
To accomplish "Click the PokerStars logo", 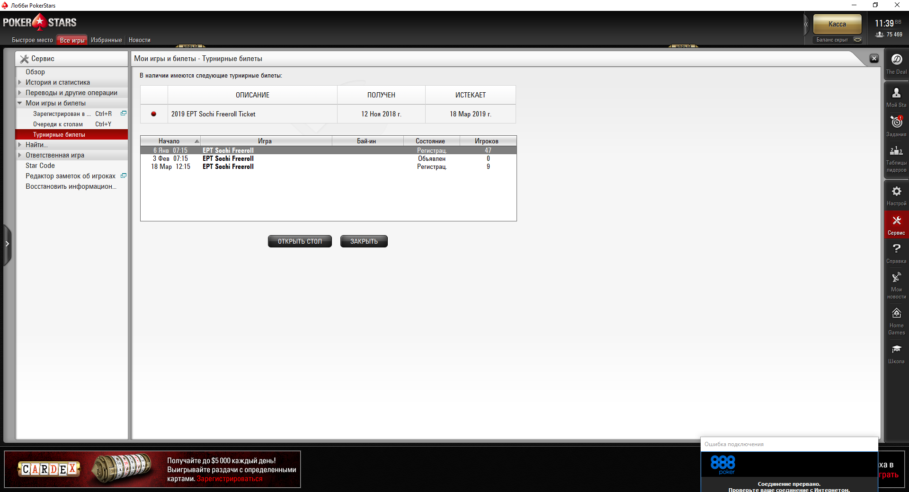I will pyautogui.click(x=39, y=22).
